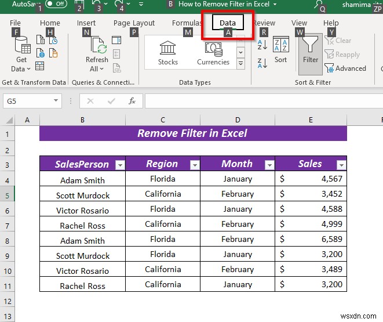Open the Name Box dropdown arrow
The image size is (383, 322).
tap(56, 101)
